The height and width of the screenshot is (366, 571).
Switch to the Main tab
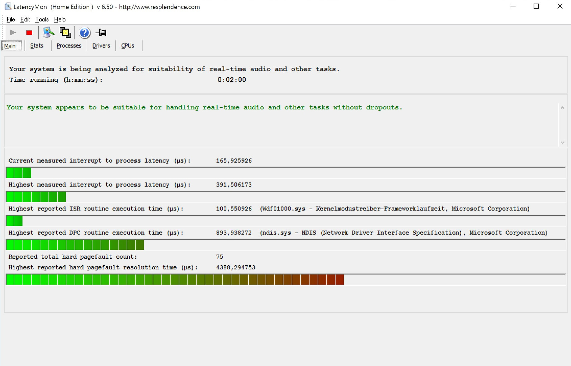coord(12,46)
